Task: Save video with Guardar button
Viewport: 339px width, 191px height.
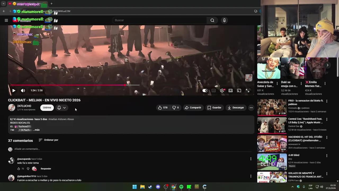Action: click(214, 107)
